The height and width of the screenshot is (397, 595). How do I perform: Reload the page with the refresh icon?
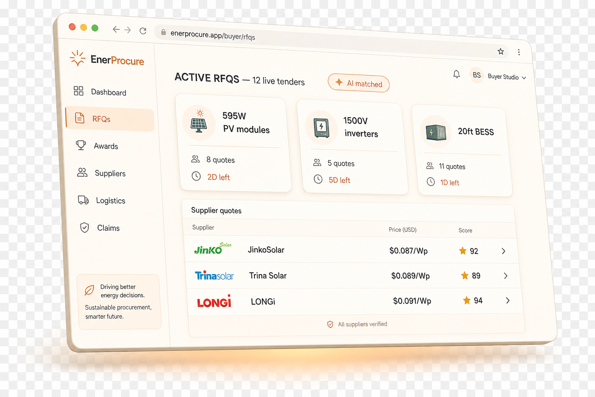click(x=143, y=31)
